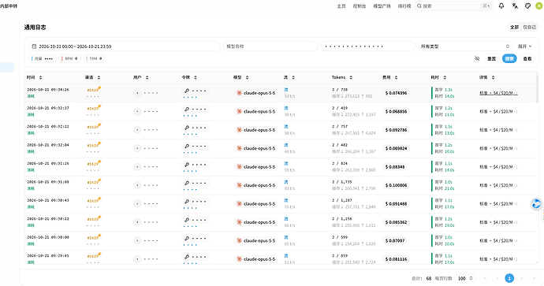Open 排行榜 in top navigation
Screen dimensions: 544x286
click(404, 6)
